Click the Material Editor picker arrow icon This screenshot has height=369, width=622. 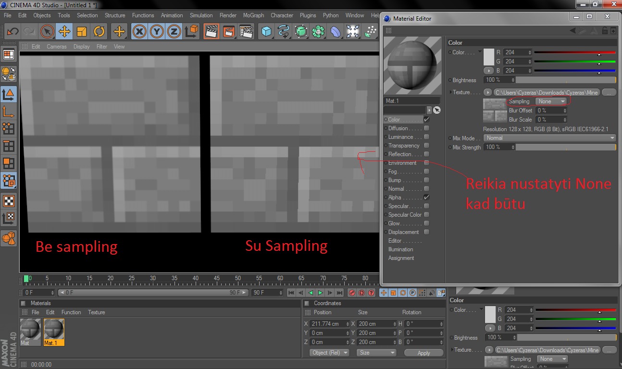(x=436, y=110)
